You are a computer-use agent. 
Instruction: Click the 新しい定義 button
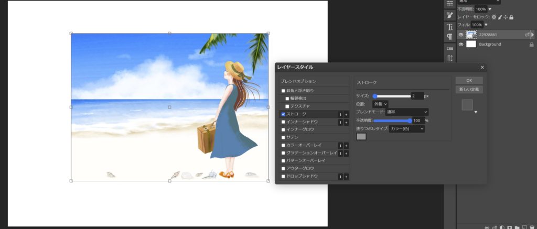[x=469, y=90]
